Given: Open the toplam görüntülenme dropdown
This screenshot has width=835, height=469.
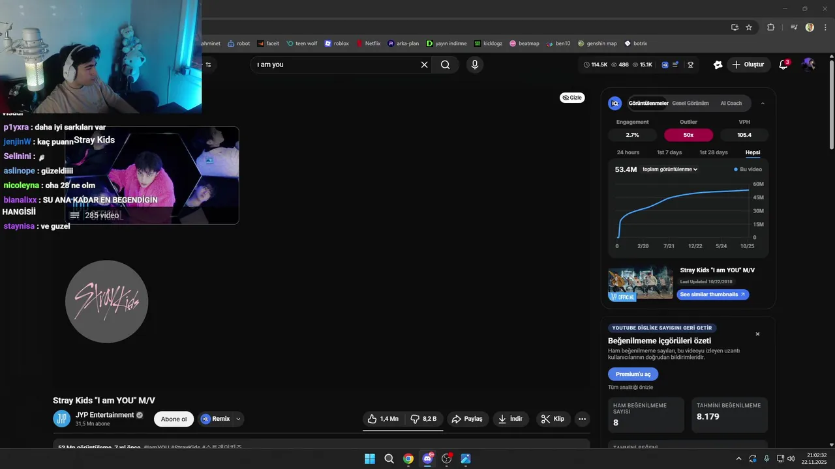Looking at the screenshot, I should tap(670, 169).
